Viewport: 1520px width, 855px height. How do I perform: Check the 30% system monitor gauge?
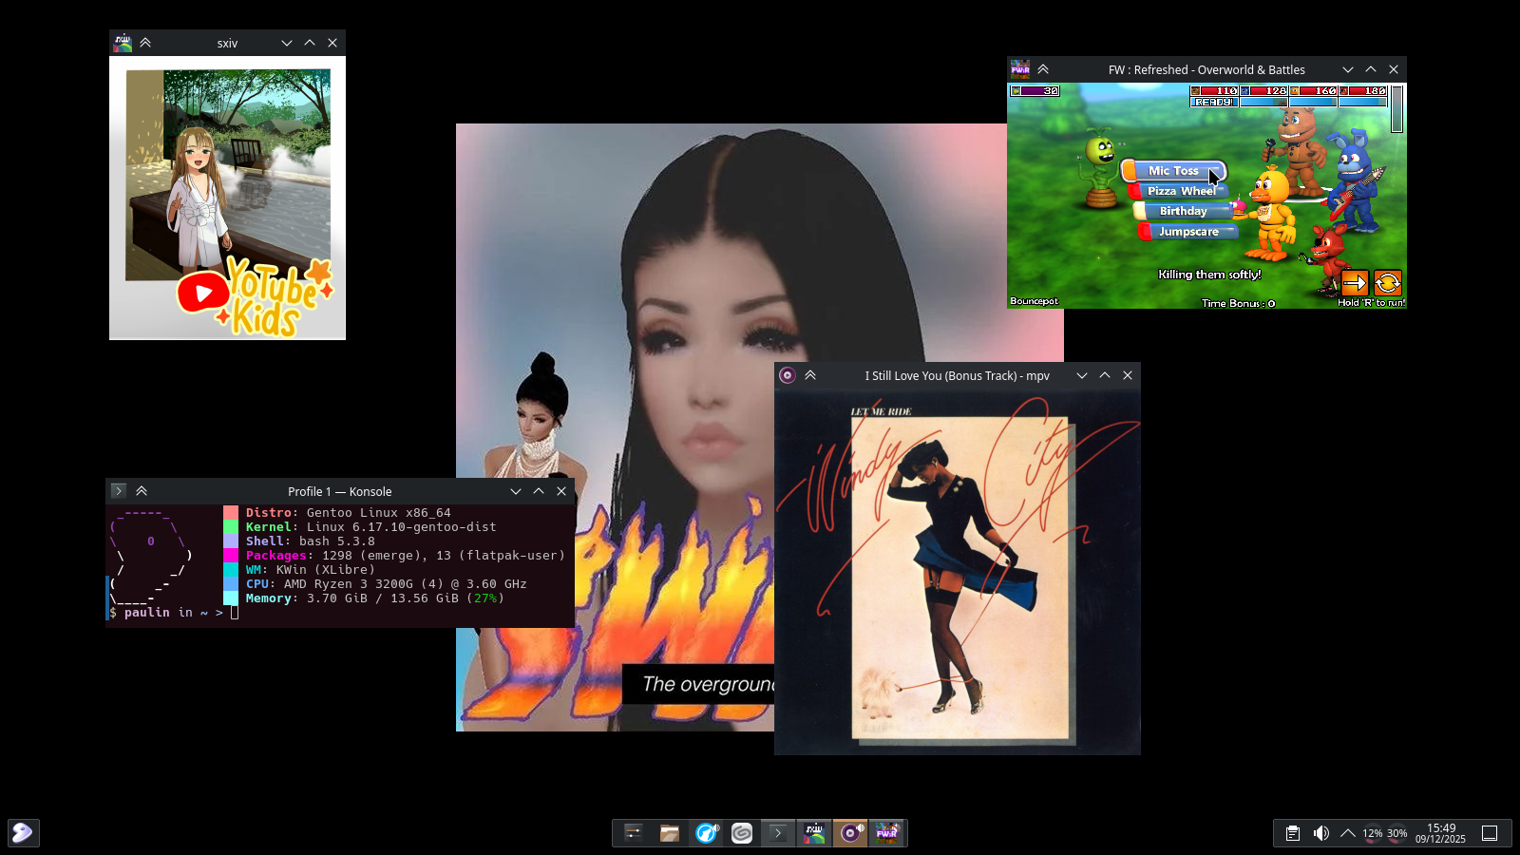tap(1397, 833)
